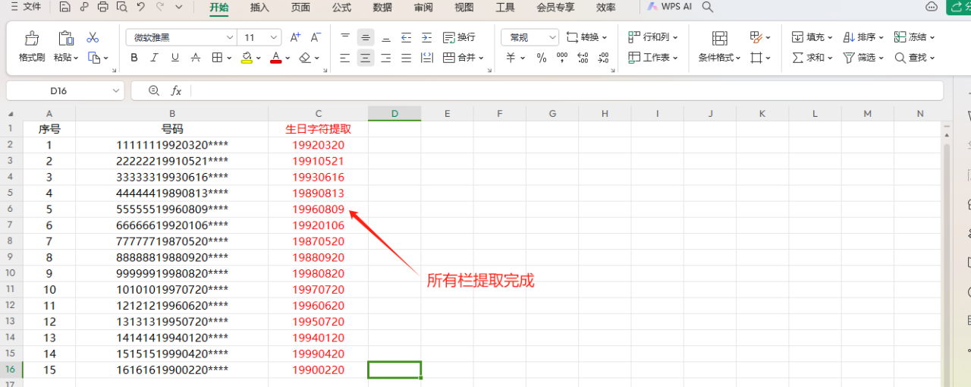The width and height of the screenshot is (971, 387).
Task: Switch to the View (视图) tab
Action: pos(464,8)
